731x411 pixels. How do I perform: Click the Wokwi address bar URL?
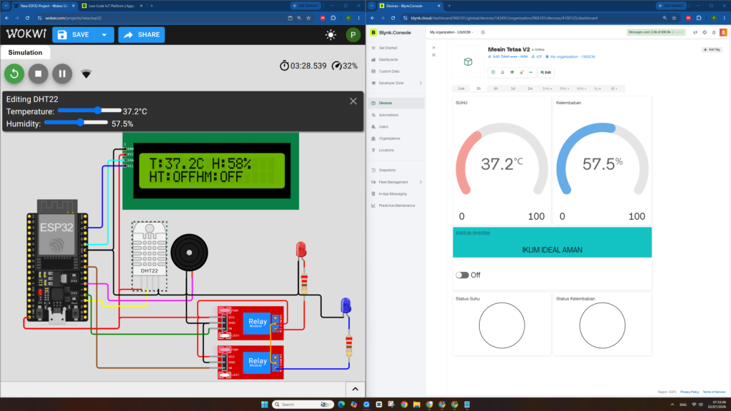pos(74,18)
